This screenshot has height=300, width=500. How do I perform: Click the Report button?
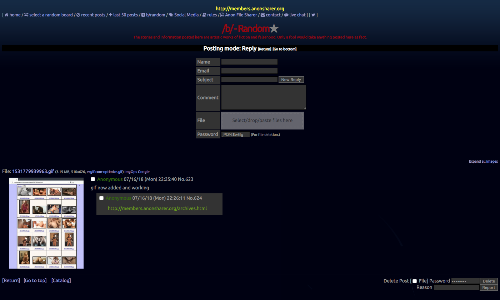point(488,288)
